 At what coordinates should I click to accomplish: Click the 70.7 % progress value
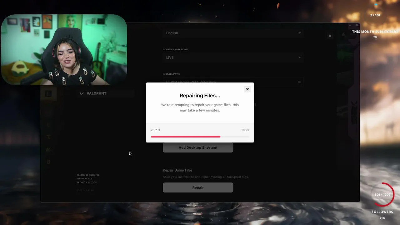(155, 130)
